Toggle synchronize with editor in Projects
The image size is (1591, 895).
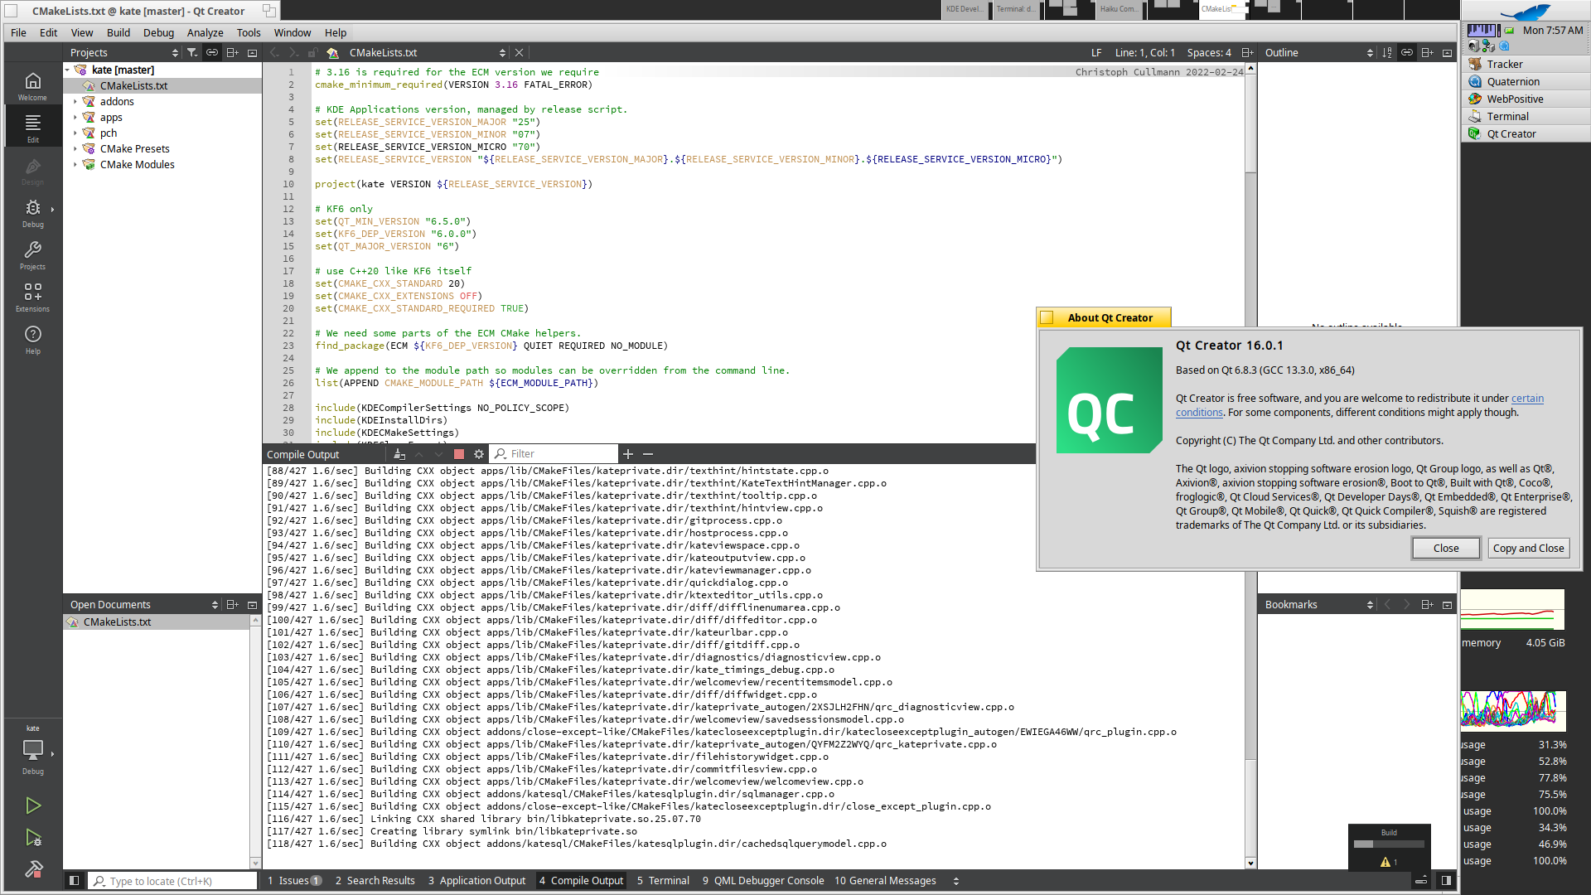tap(212, 53)
